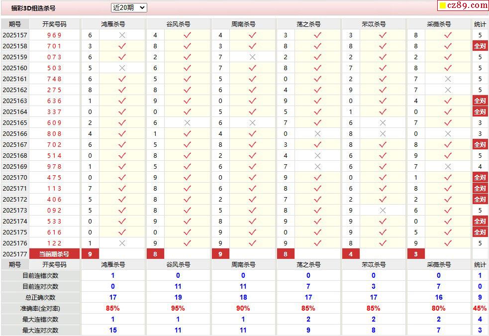489x336 pixels.
Task: Click the 谷风 check mark in row 2025157
Action: tap(188, 35)
